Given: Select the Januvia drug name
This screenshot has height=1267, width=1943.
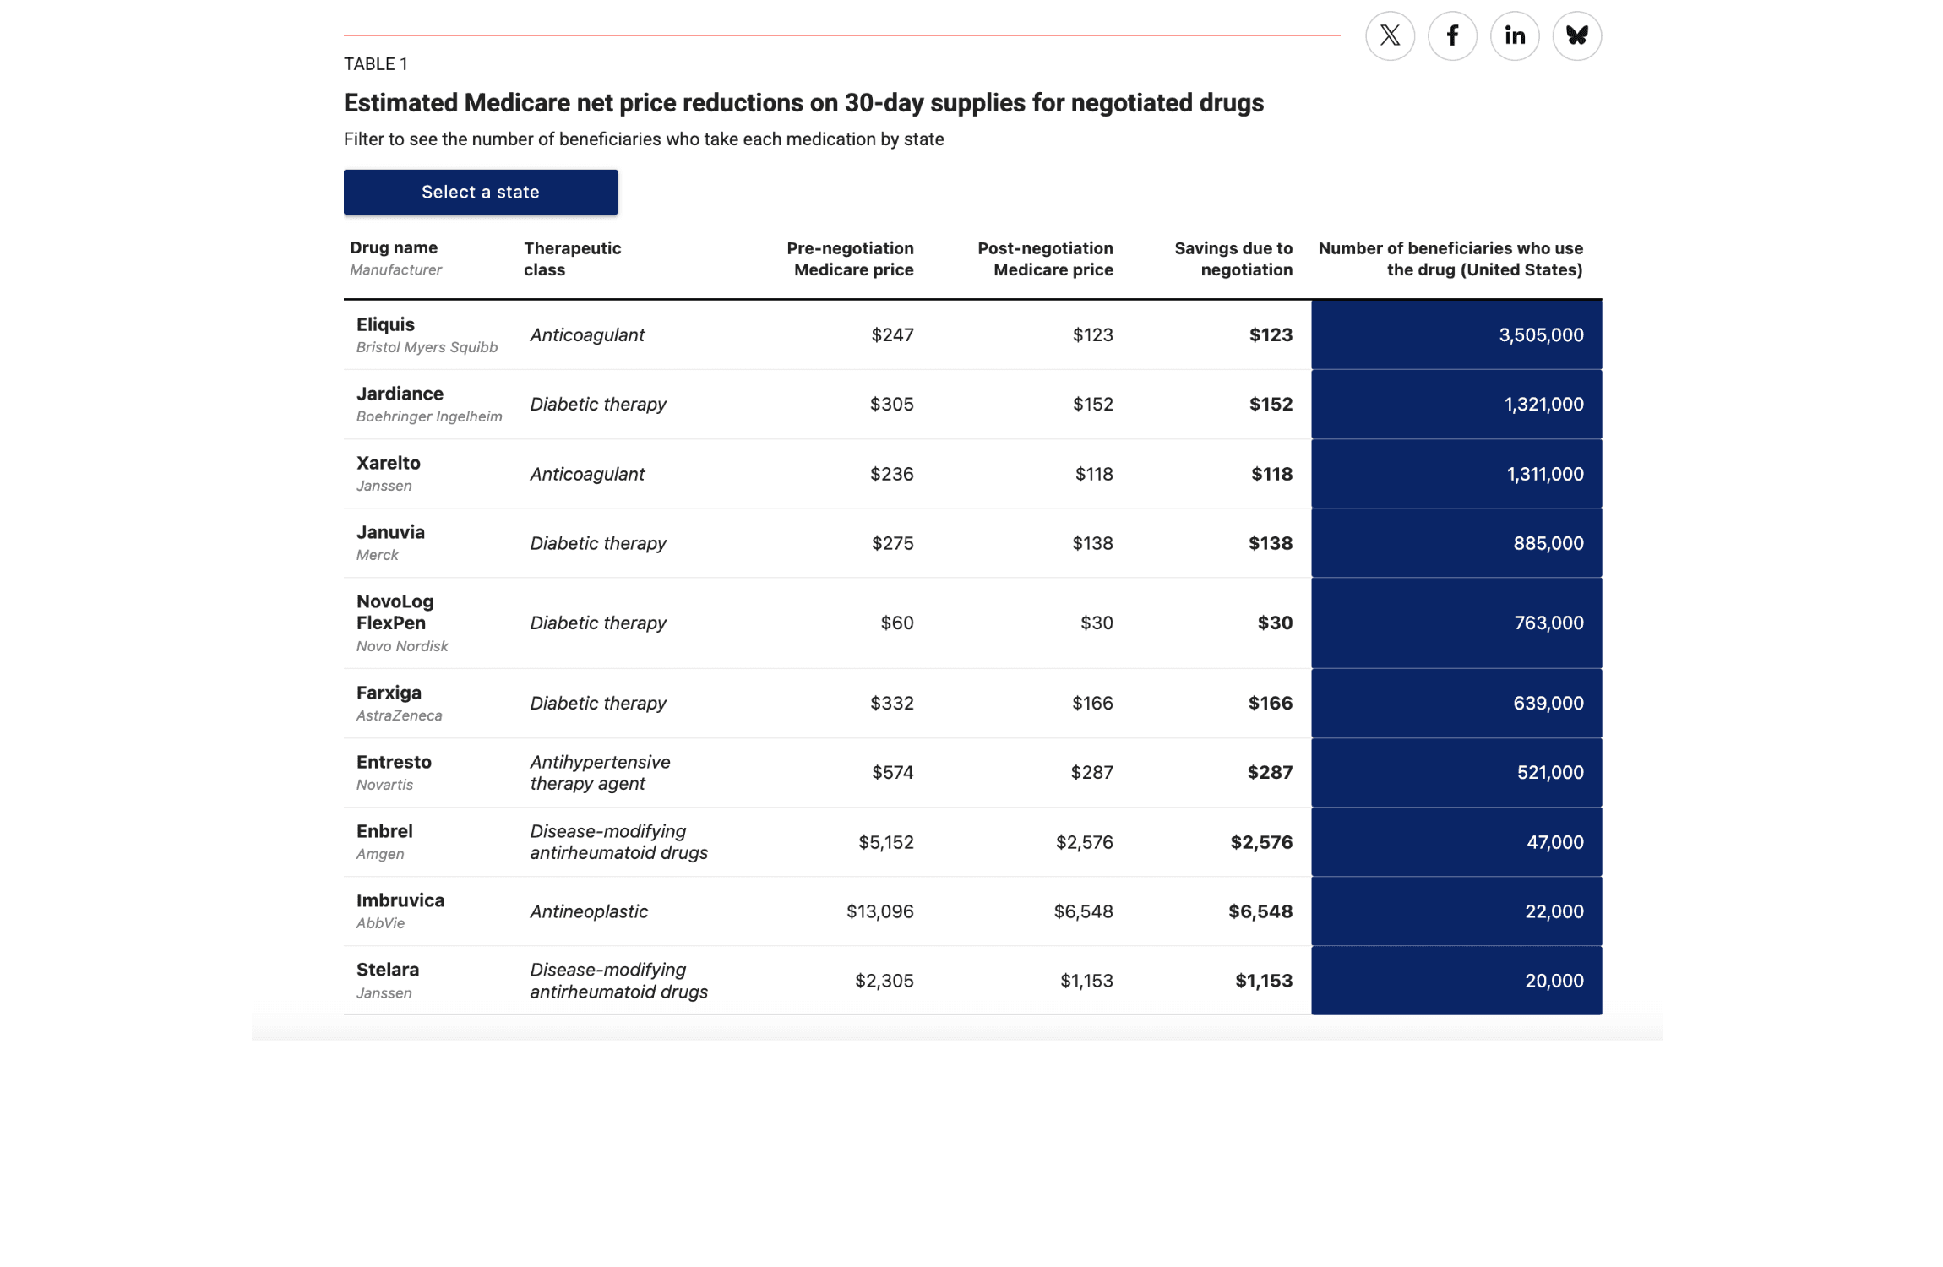Looking at the screenshot, I should pos(390,532).
